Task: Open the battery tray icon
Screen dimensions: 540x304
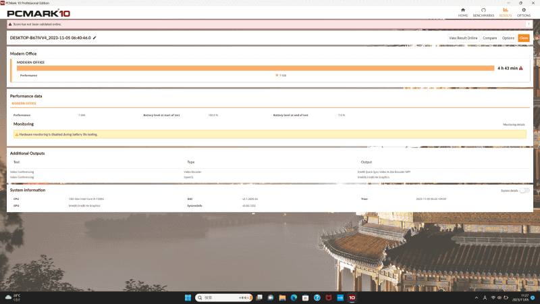Action: click(506, 297)
